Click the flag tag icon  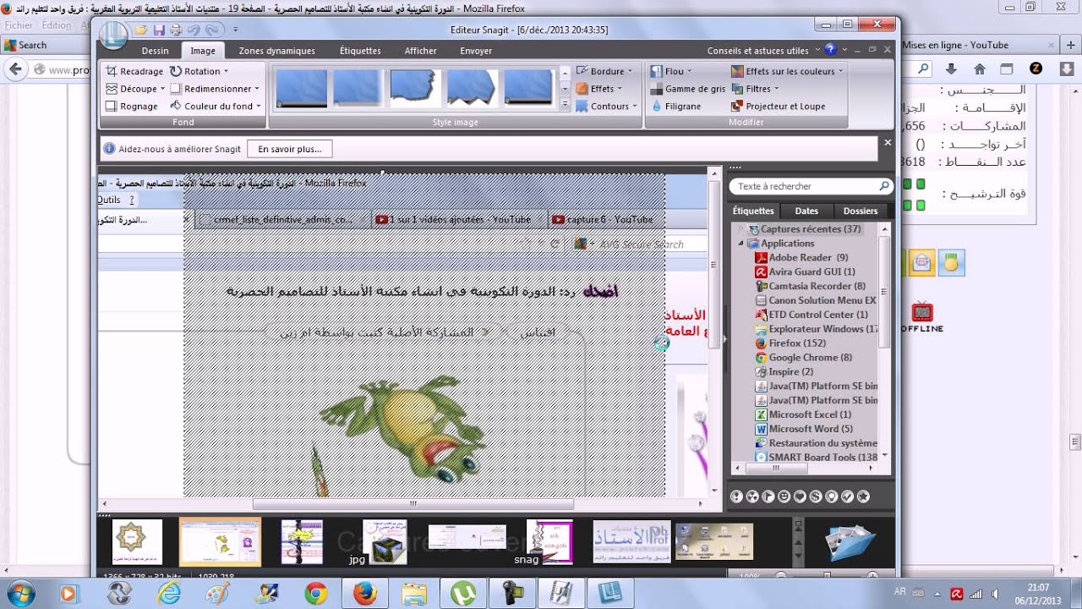(x=768, y=497)
